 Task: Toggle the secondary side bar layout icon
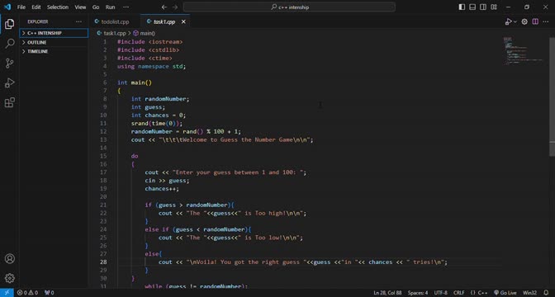pos(483,7)
